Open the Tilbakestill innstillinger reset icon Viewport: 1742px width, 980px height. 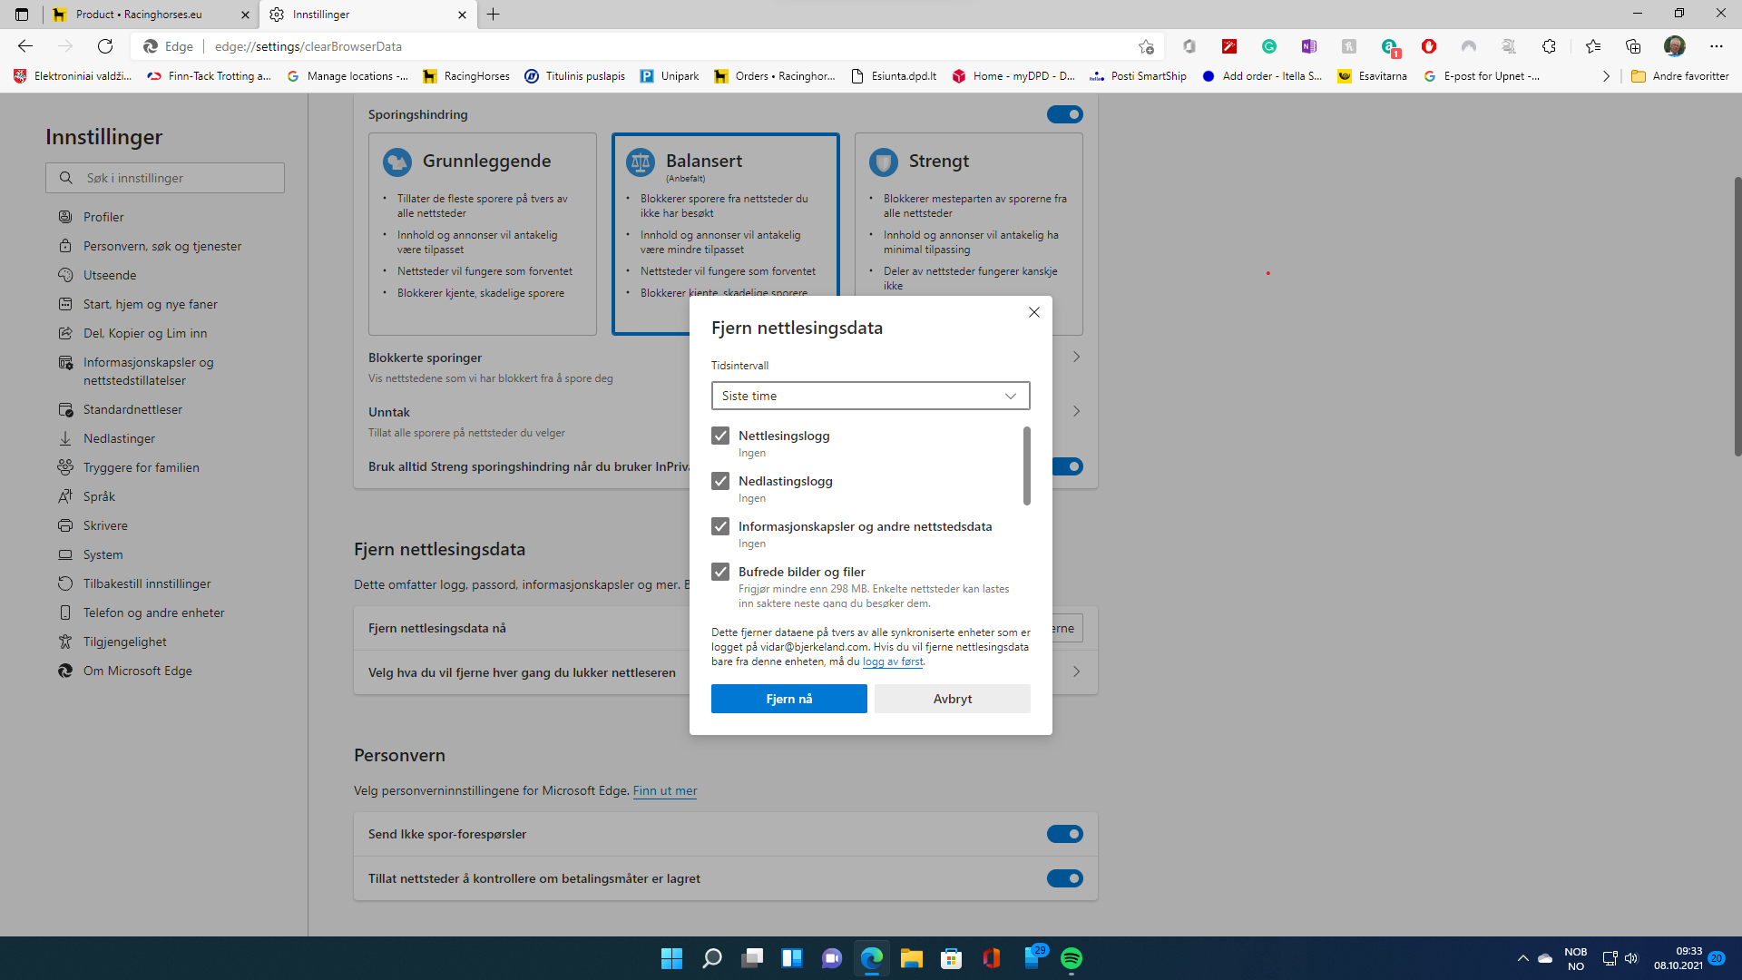tap(64, 583)
